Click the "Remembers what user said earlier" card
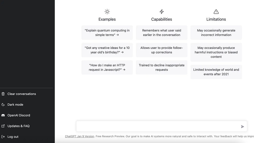This screenshot has width=254, height=143. (x=162, y=33)
